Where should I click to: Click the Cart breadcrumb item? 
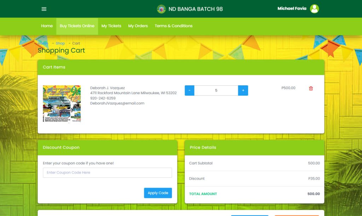76,43
